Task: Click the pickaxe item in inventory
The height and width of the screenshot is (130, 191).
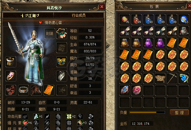Action: tap(172, 78)
